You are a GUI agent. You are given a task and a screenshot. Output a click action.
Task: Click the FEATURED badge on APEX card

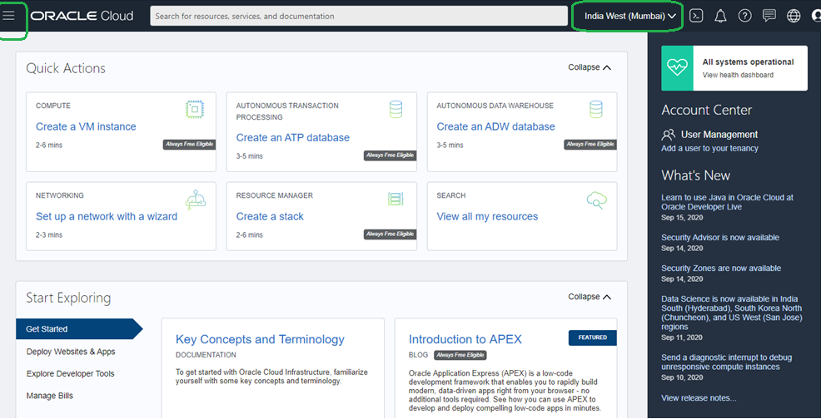pyautogui.click(x=592, y=338)
